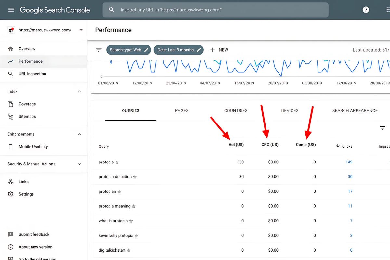Screen dimensions: 390x260
Task: Click the search magnifier icon
Action: (111, 10)
